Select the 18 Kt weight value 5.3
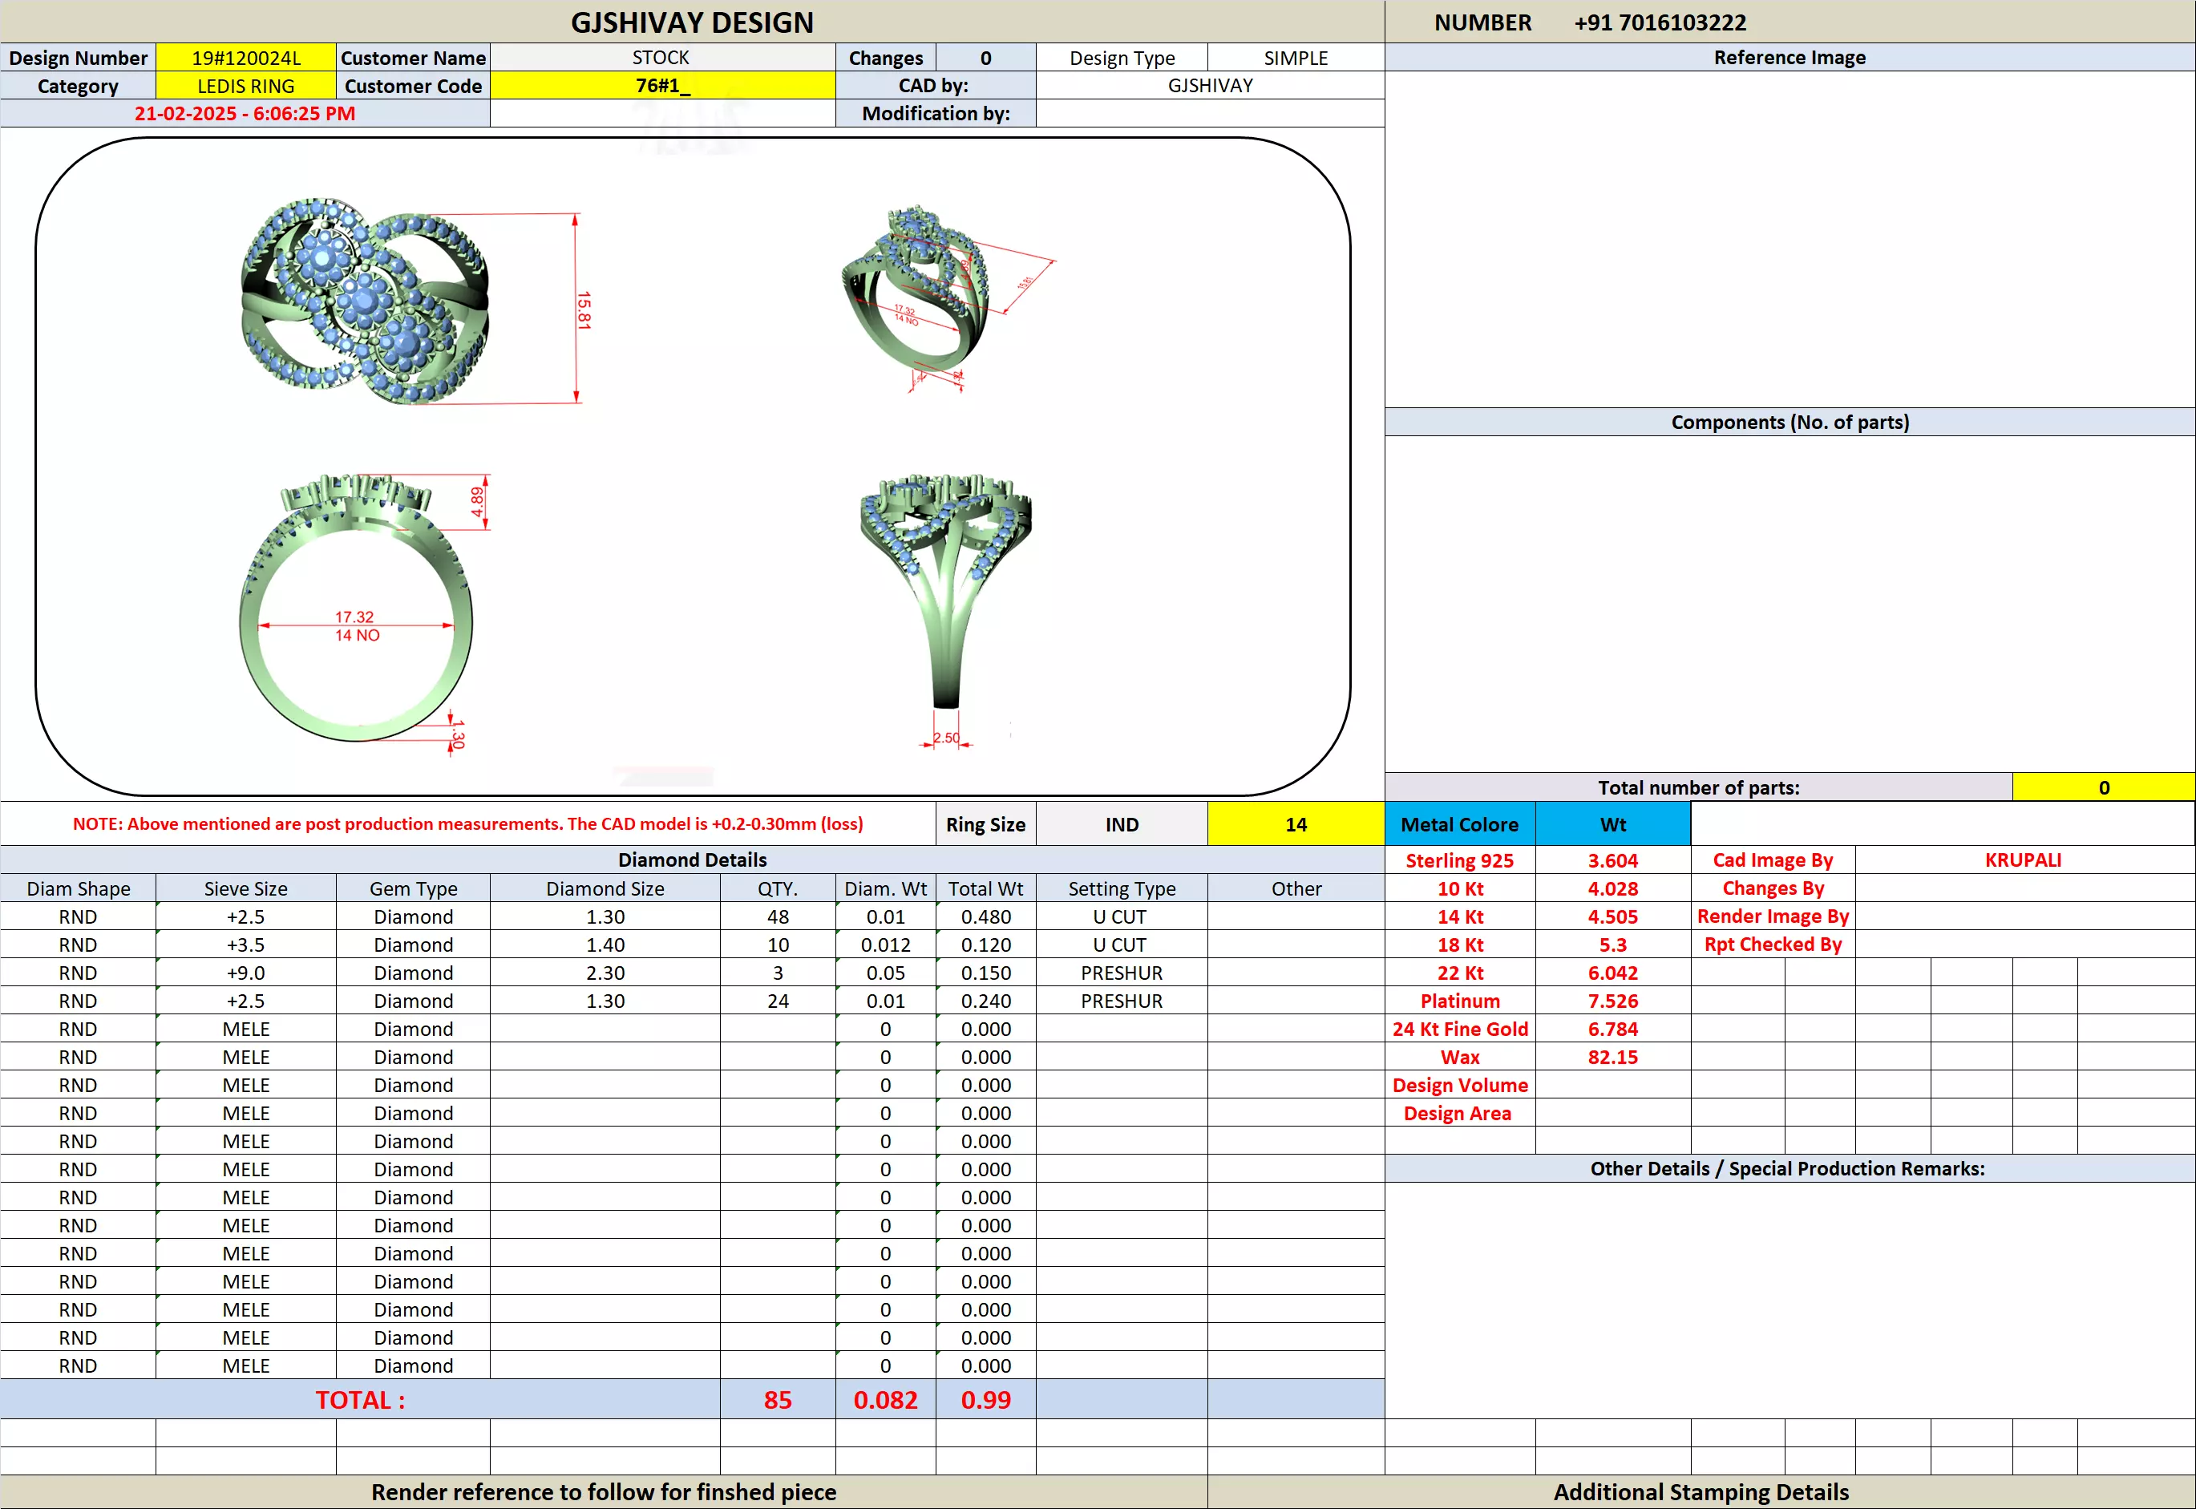This screenshot has width=2196, height=1509. pos(1612,945)
